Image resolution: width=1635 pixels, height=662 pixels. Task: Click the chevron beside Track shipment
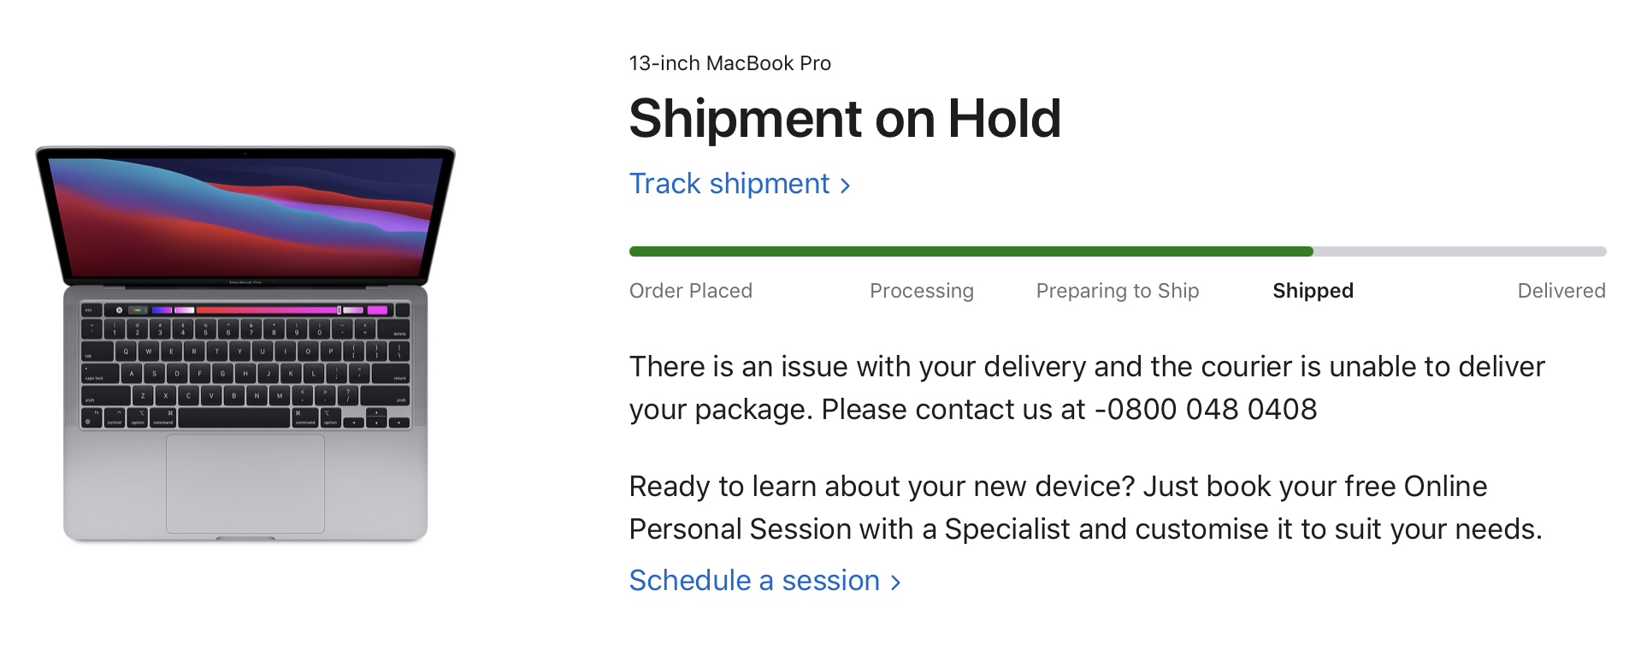click(846, 186)
